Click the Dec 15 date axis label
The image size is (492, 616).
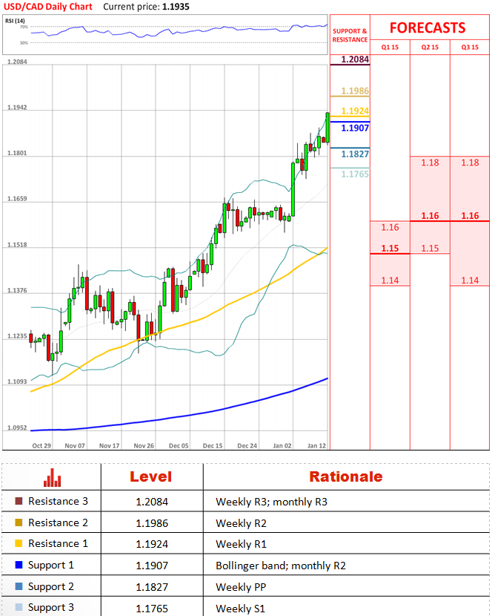point(213,445)
